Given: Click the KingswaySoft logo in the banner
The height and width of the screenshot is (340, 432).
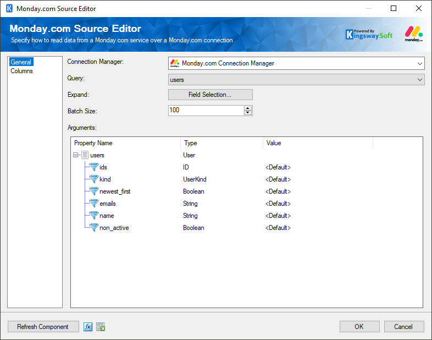Looking at the screenshot, I should pos(369,34).
